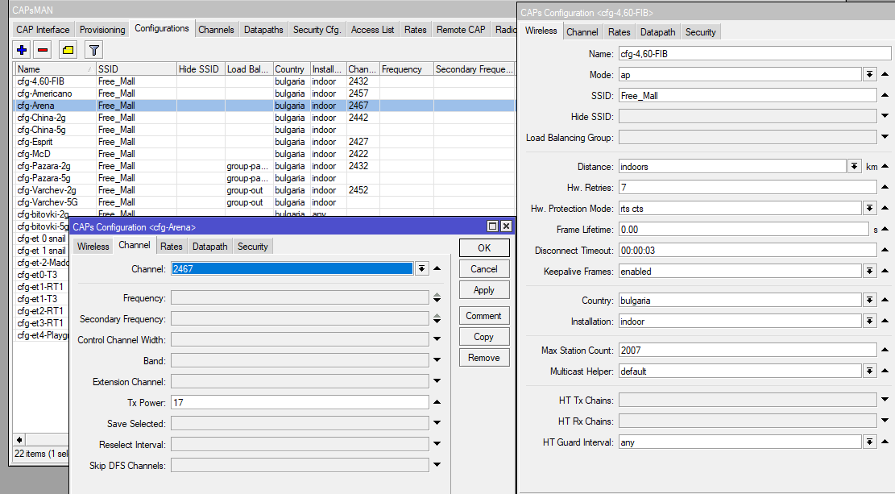Image resolution: width=895 pixels, height=494 pixels.
Task: Open the Remote CAP tab
Action: pos(461,30)
